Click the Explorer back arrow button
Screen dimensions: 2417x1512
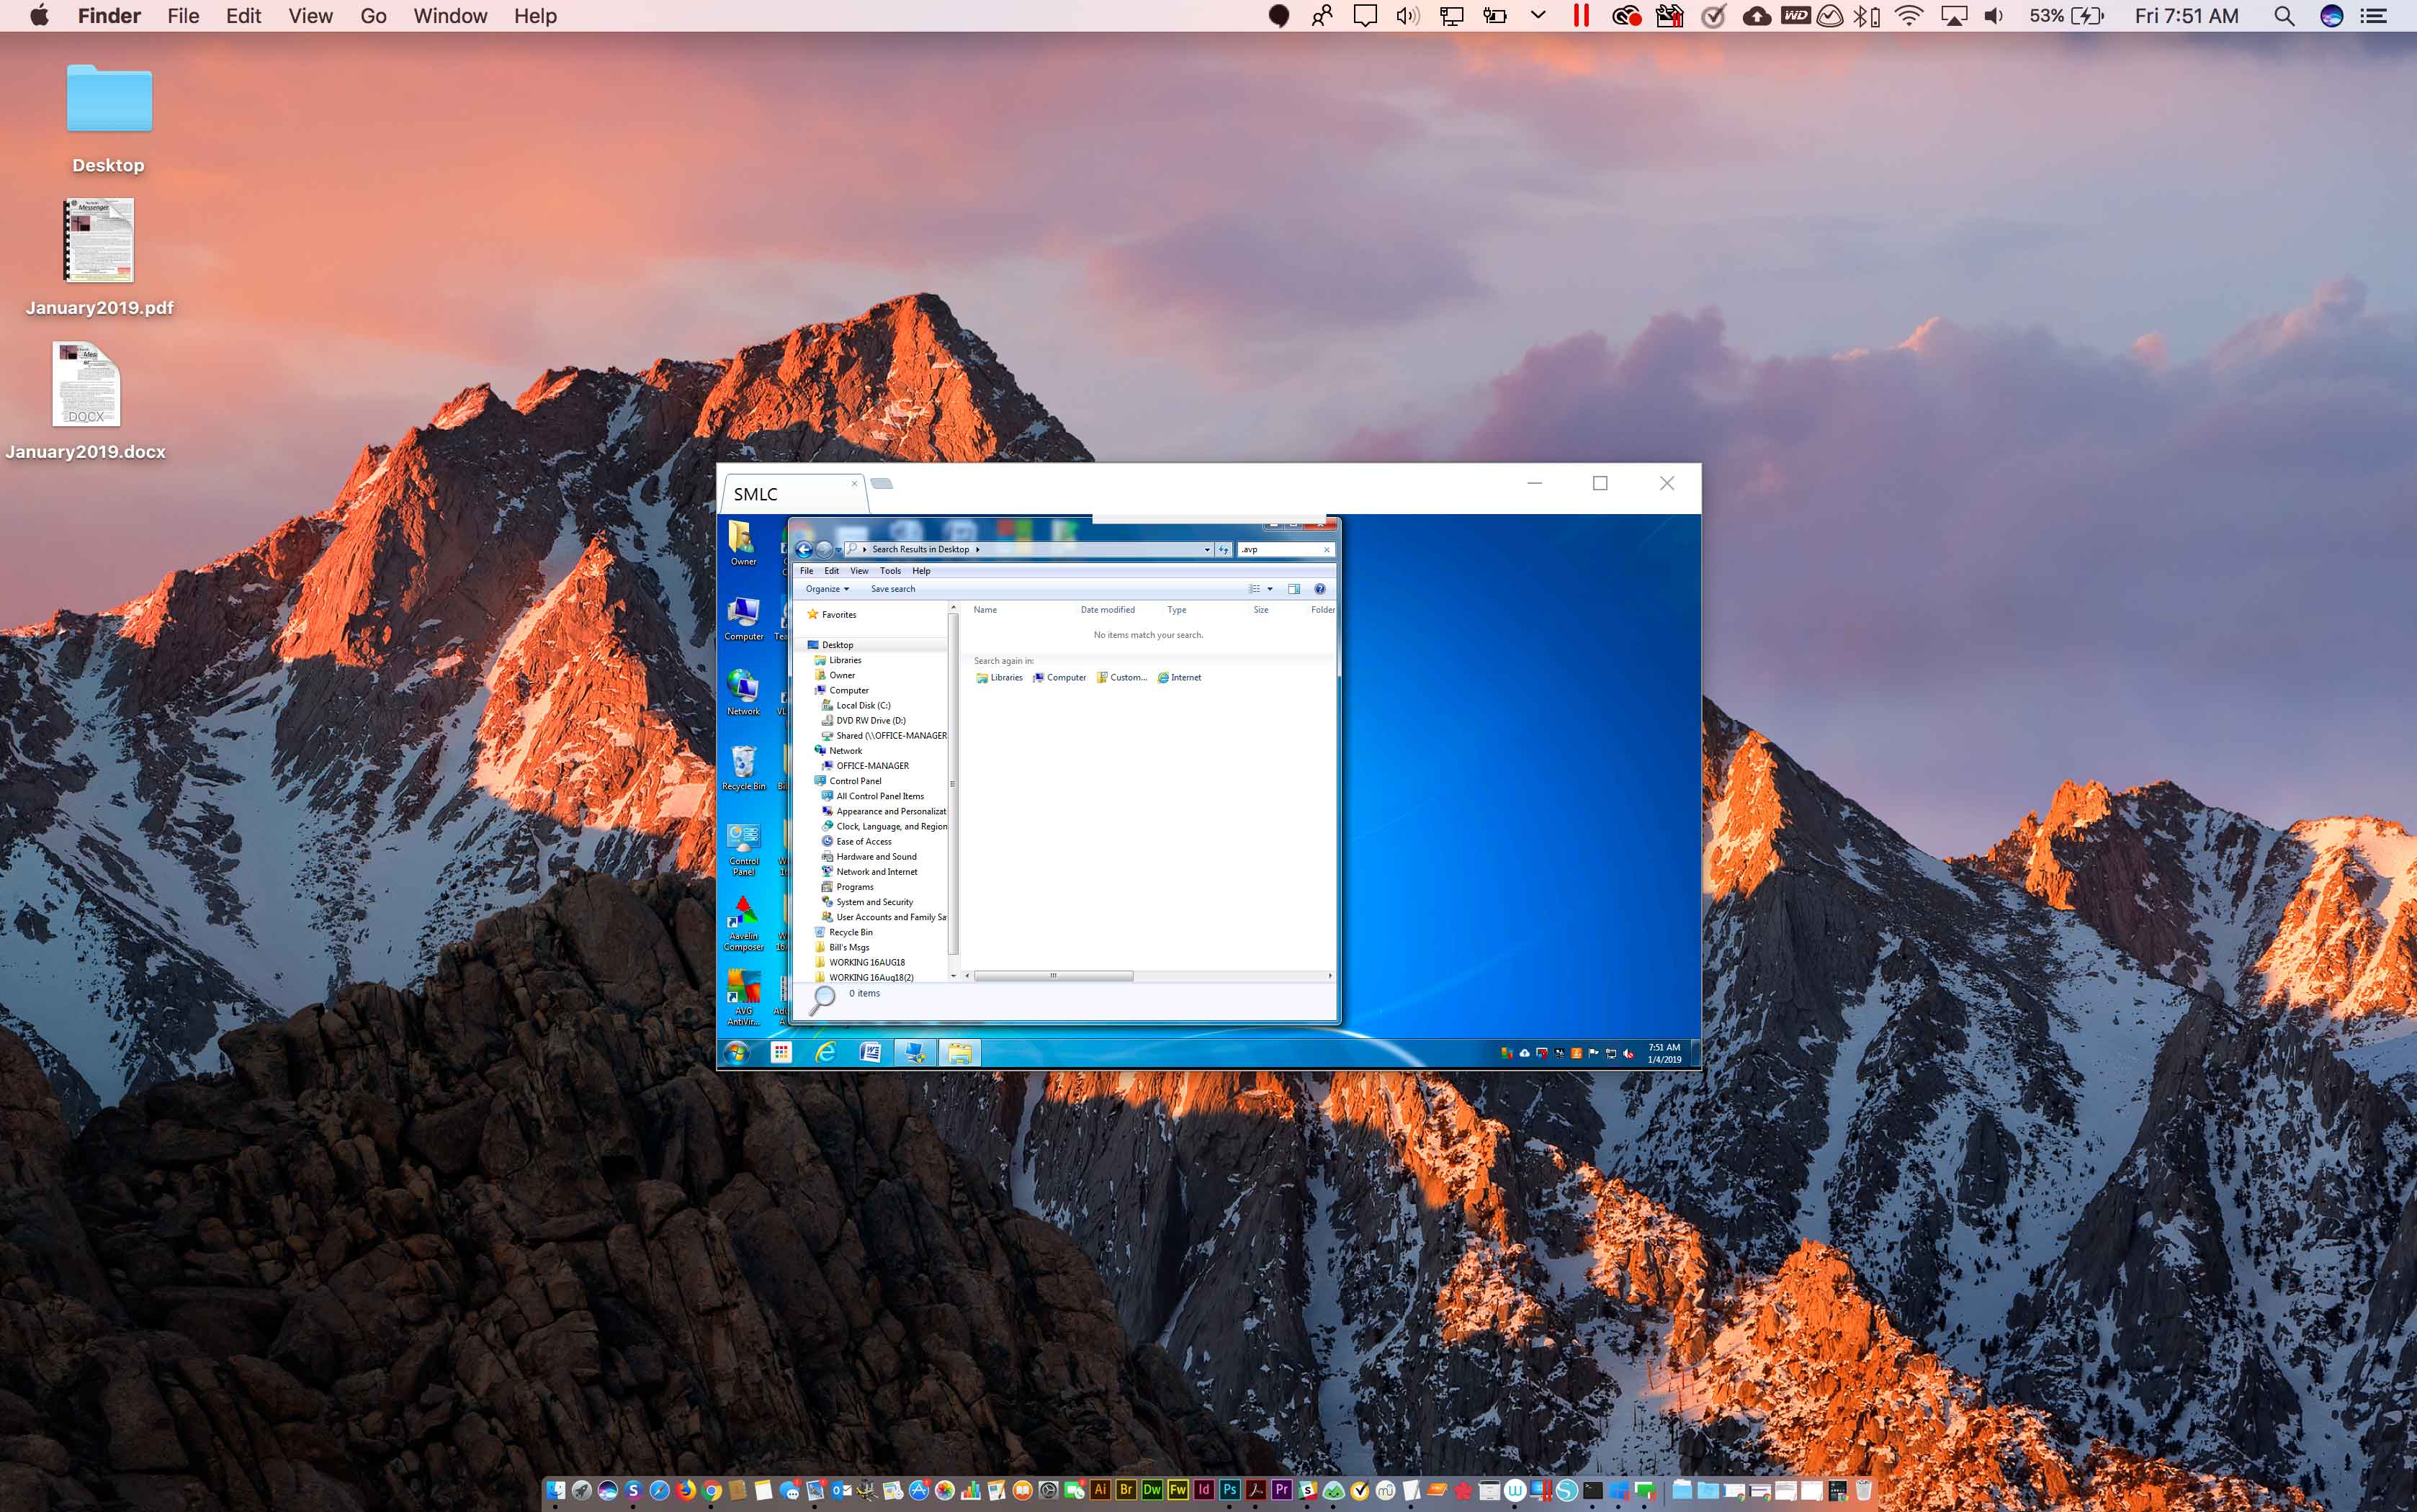click(803, 549)
